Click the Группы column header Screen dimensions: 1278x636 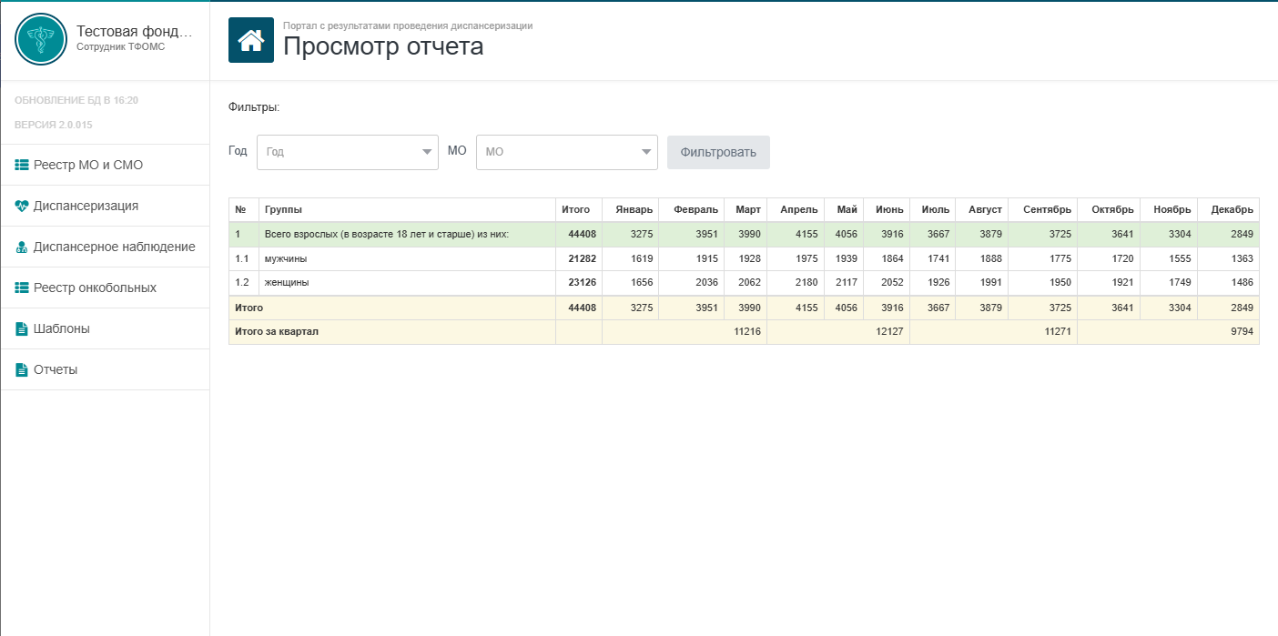[x=407, y=210]
